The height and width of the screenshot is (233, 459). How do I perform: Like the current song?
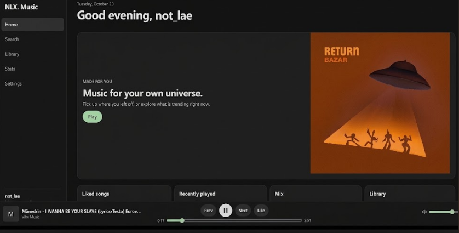(261, 211)
